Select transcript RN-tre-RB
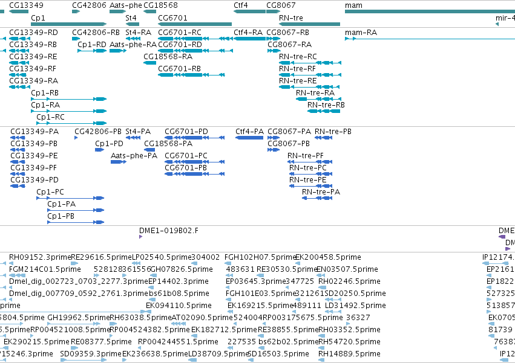 click(x=326, y=105)
